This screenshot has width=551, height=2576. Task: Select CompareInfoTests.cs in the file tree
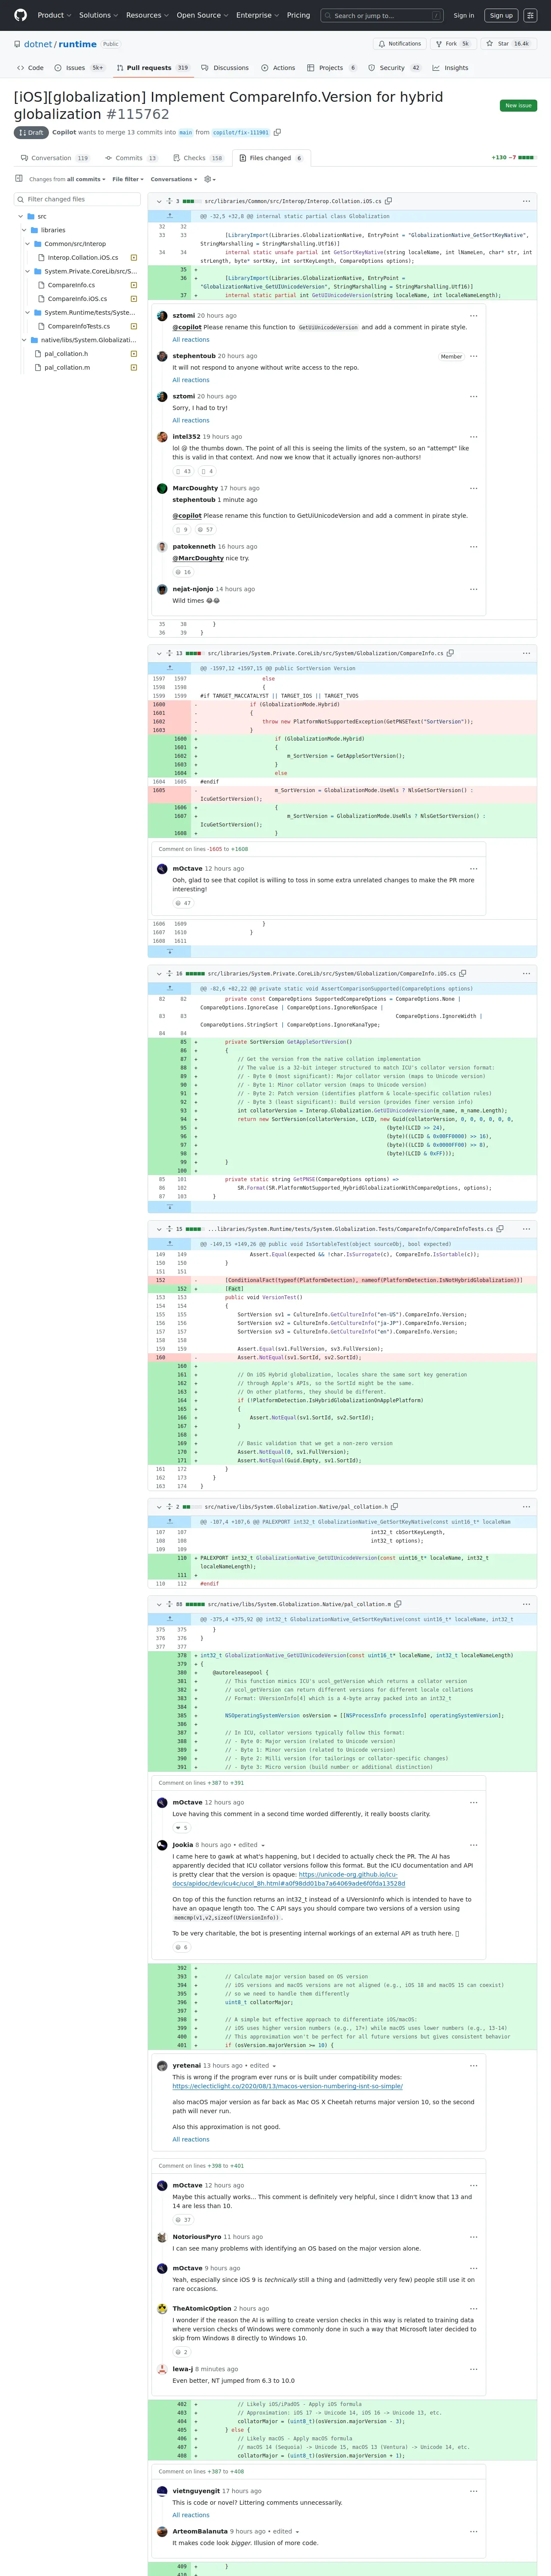click(x=79, y=326)
